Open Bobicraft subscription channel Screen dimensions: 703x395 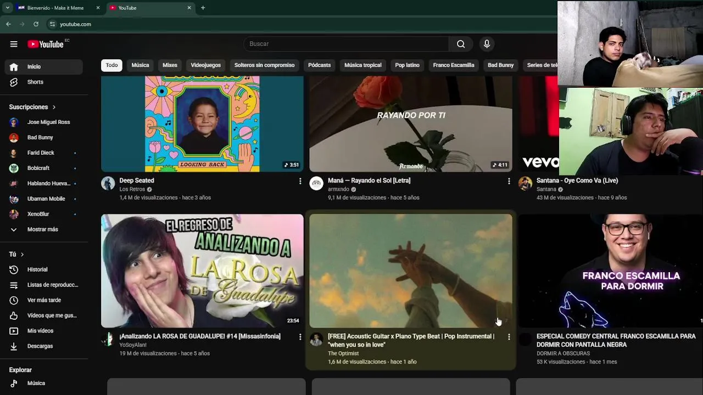click(x=44, y=168)
